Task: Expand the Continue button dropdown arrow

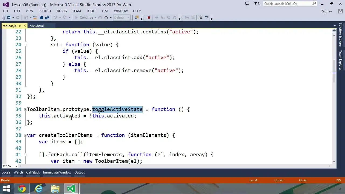Action: point(95,18)
